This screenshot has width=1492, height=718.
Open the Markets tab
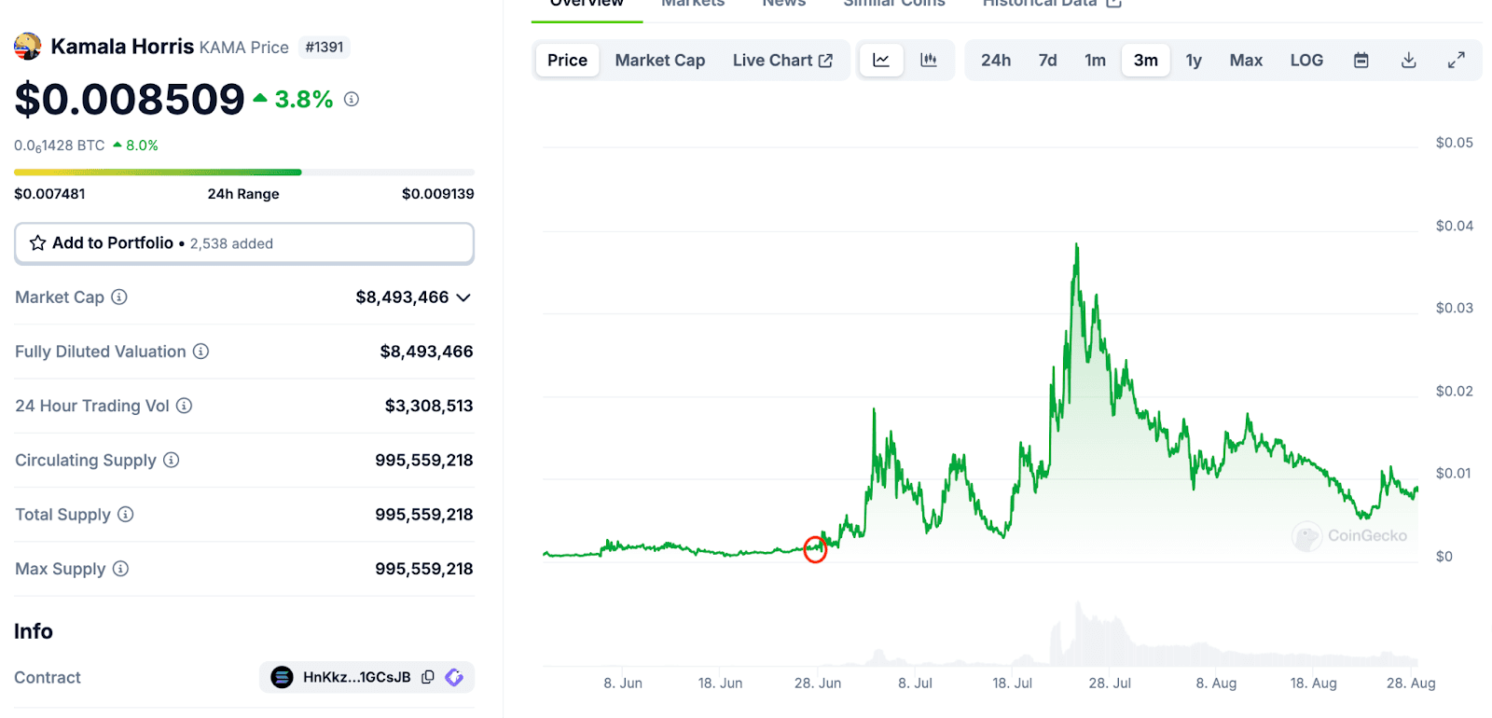692,4
